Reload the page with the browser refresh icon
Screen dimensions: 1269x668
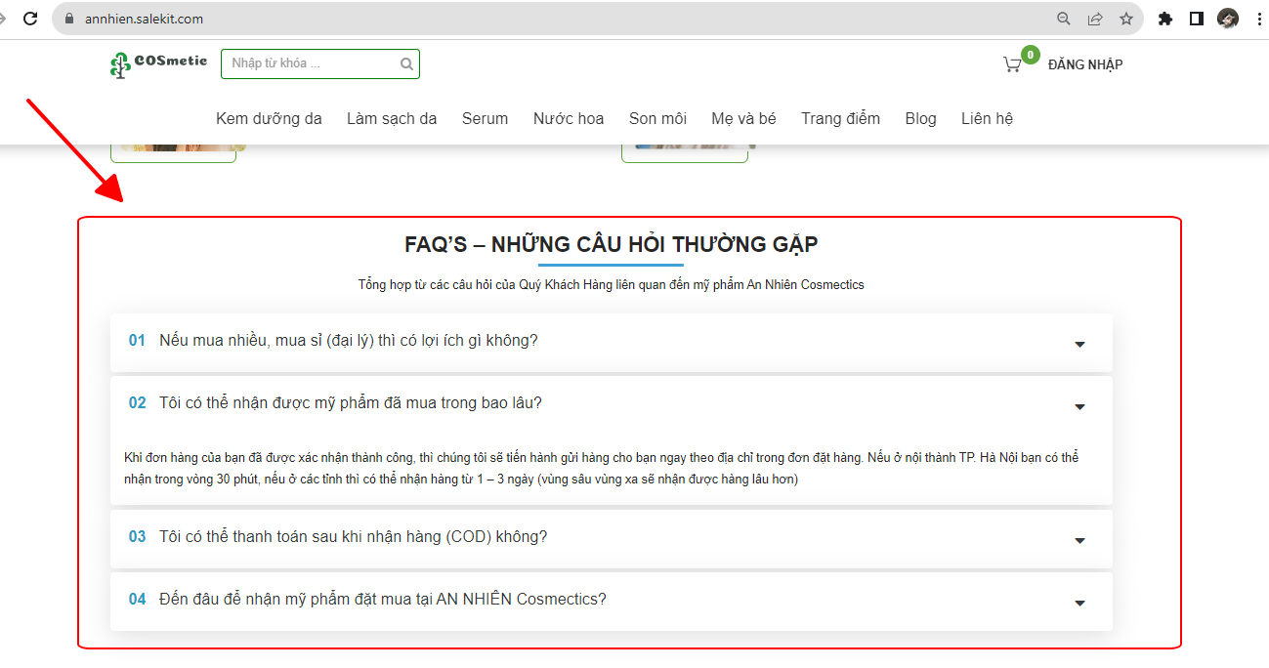(30, 19)
